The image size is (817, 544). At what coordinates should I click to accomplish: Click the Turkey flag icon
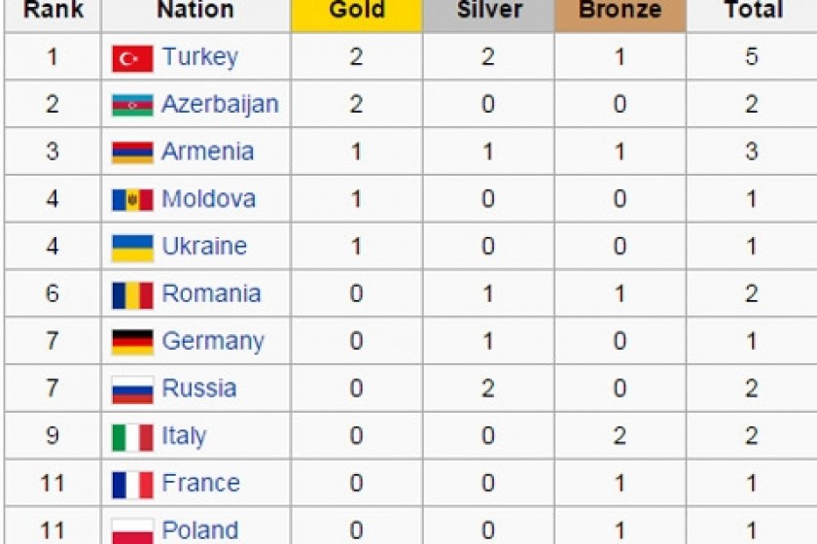point(132,58)
